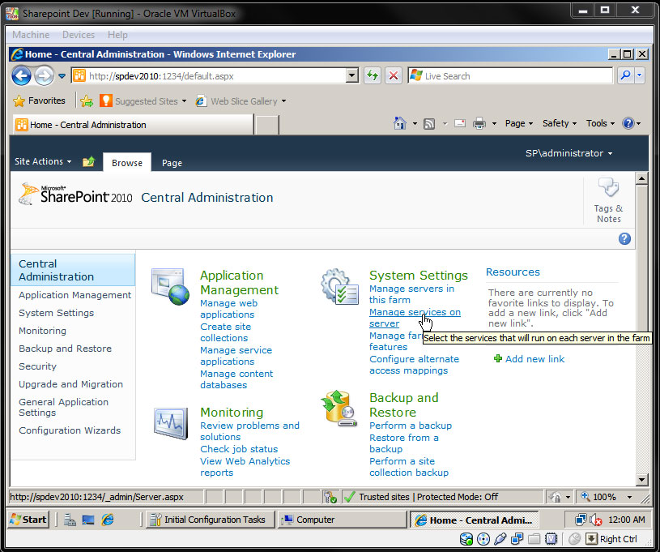Click VirtualBox shared folders status icon

tap(534, 539)
